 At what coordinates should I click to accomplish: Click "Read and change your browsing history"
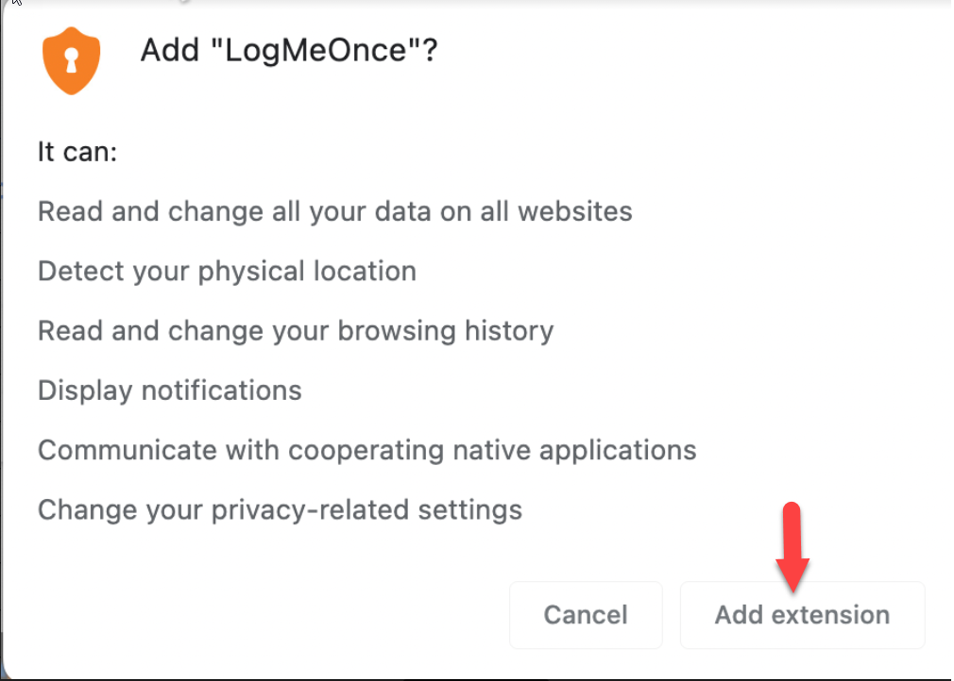[296, 331]
